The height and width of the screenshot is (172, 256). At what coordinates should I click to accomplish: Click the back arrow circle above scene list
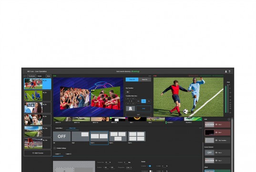tap(25, 76)
